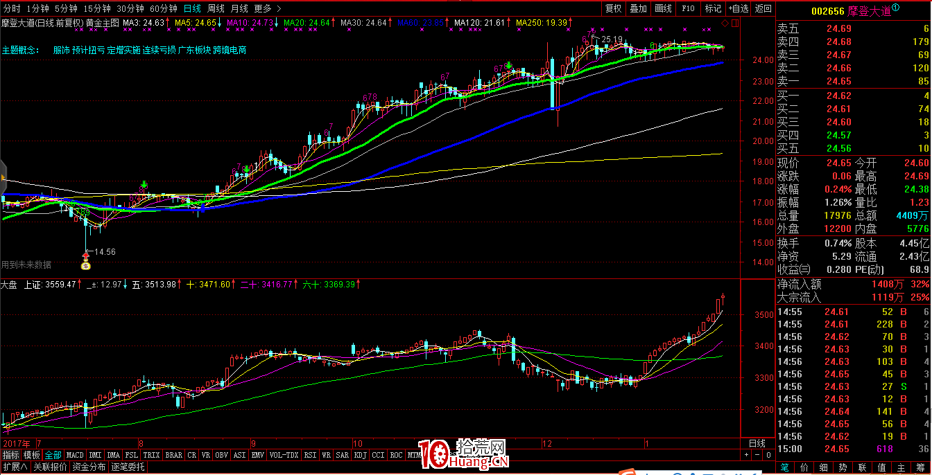Click the 返回 back button
The image size is (932, 475).
click(763, 8)
